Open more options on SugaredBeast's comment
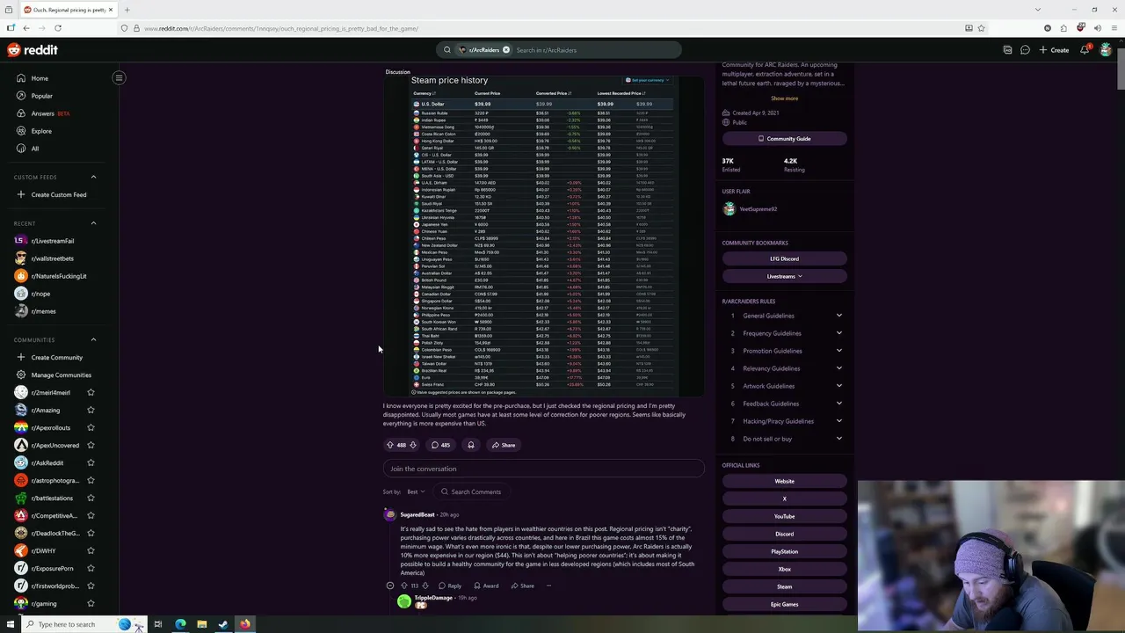Viewport: 1125px width, 633px height. pos(548,586)
